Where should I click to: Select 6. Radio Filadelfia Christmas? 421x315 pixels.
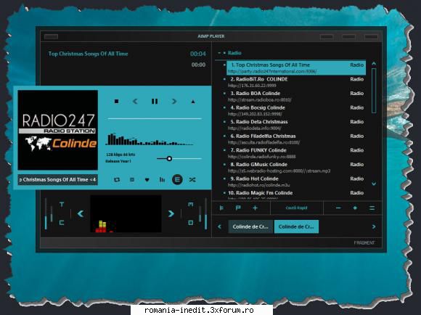(296, 139)
